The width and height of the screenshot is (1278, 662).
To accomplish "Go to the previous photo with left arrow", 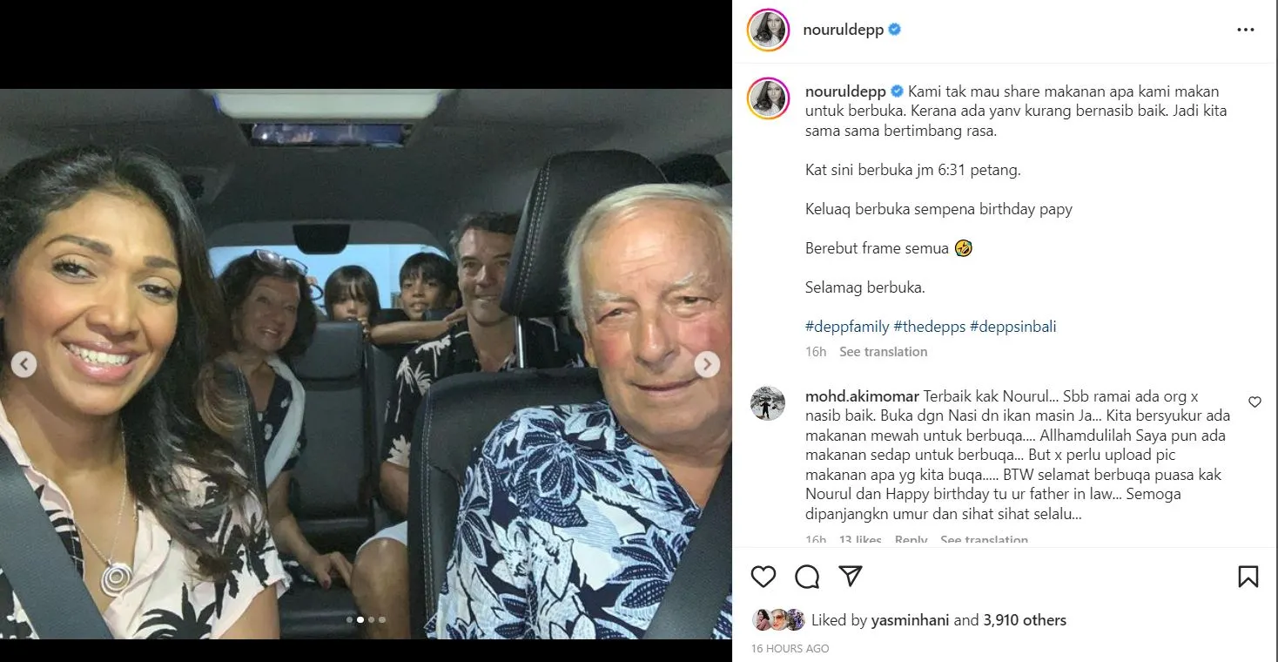I will click(24, 364).
